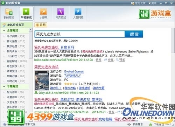Open the 我的游戏 tab
The image size is (175, 127).
pyautogui.click(x=9, y=14)
